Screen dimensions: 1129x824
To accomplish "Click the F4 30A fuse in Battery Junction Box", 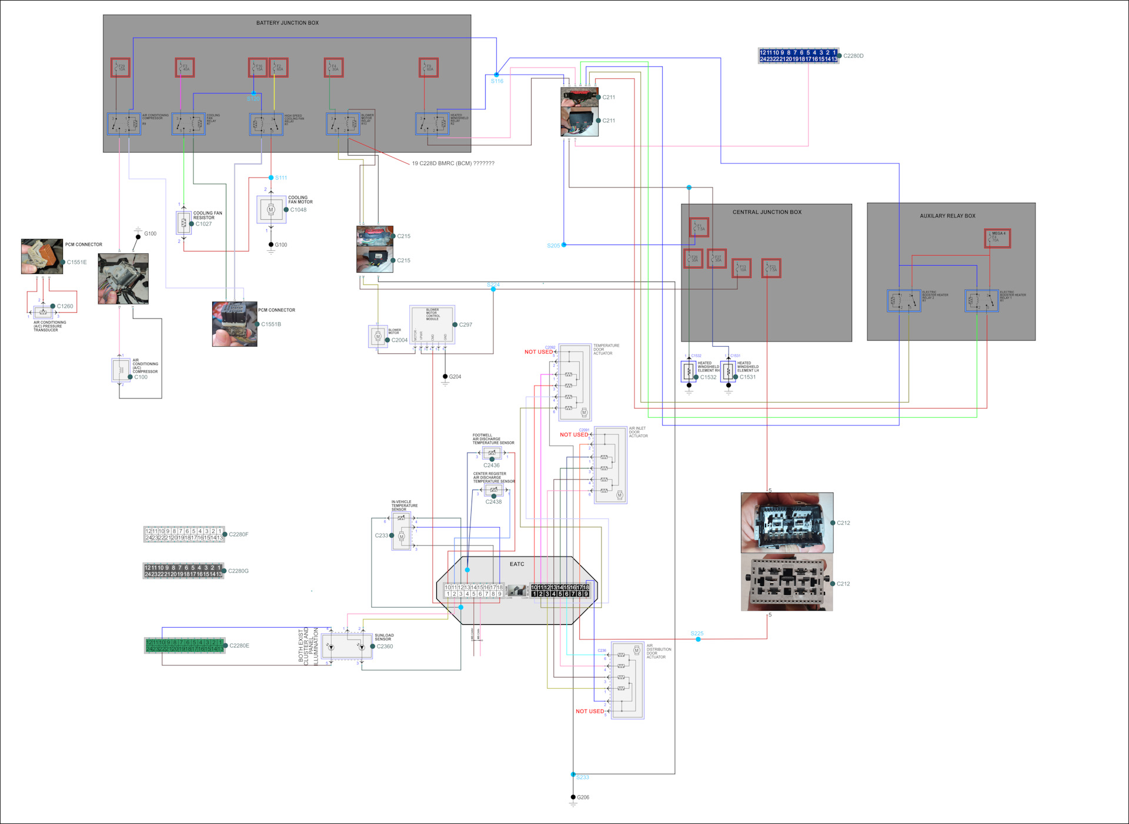I will [x=334, y=68].
